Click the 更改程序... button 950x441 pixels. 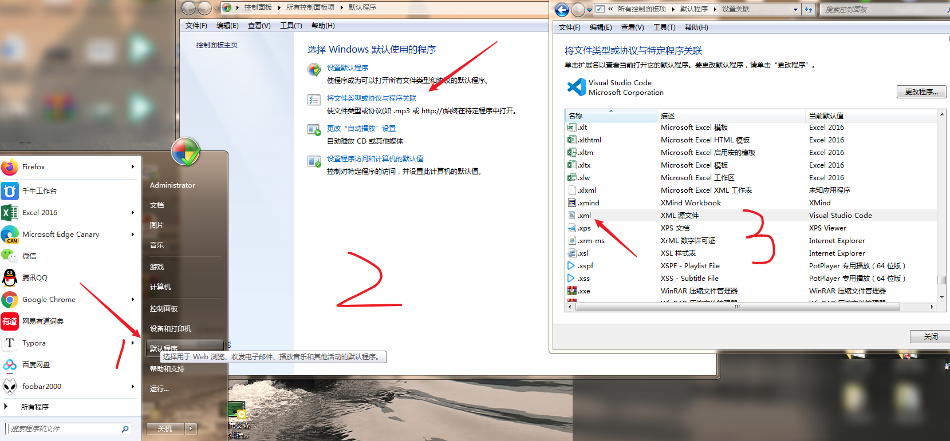921,92
